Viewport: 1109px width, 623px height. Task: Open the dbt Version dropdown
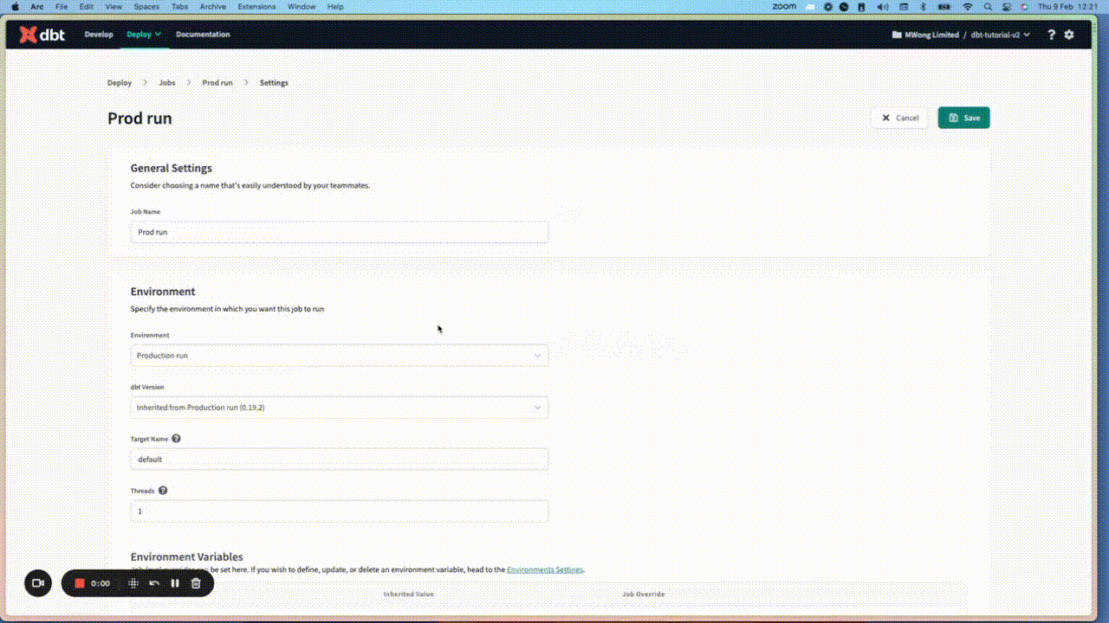click(338, 407)
